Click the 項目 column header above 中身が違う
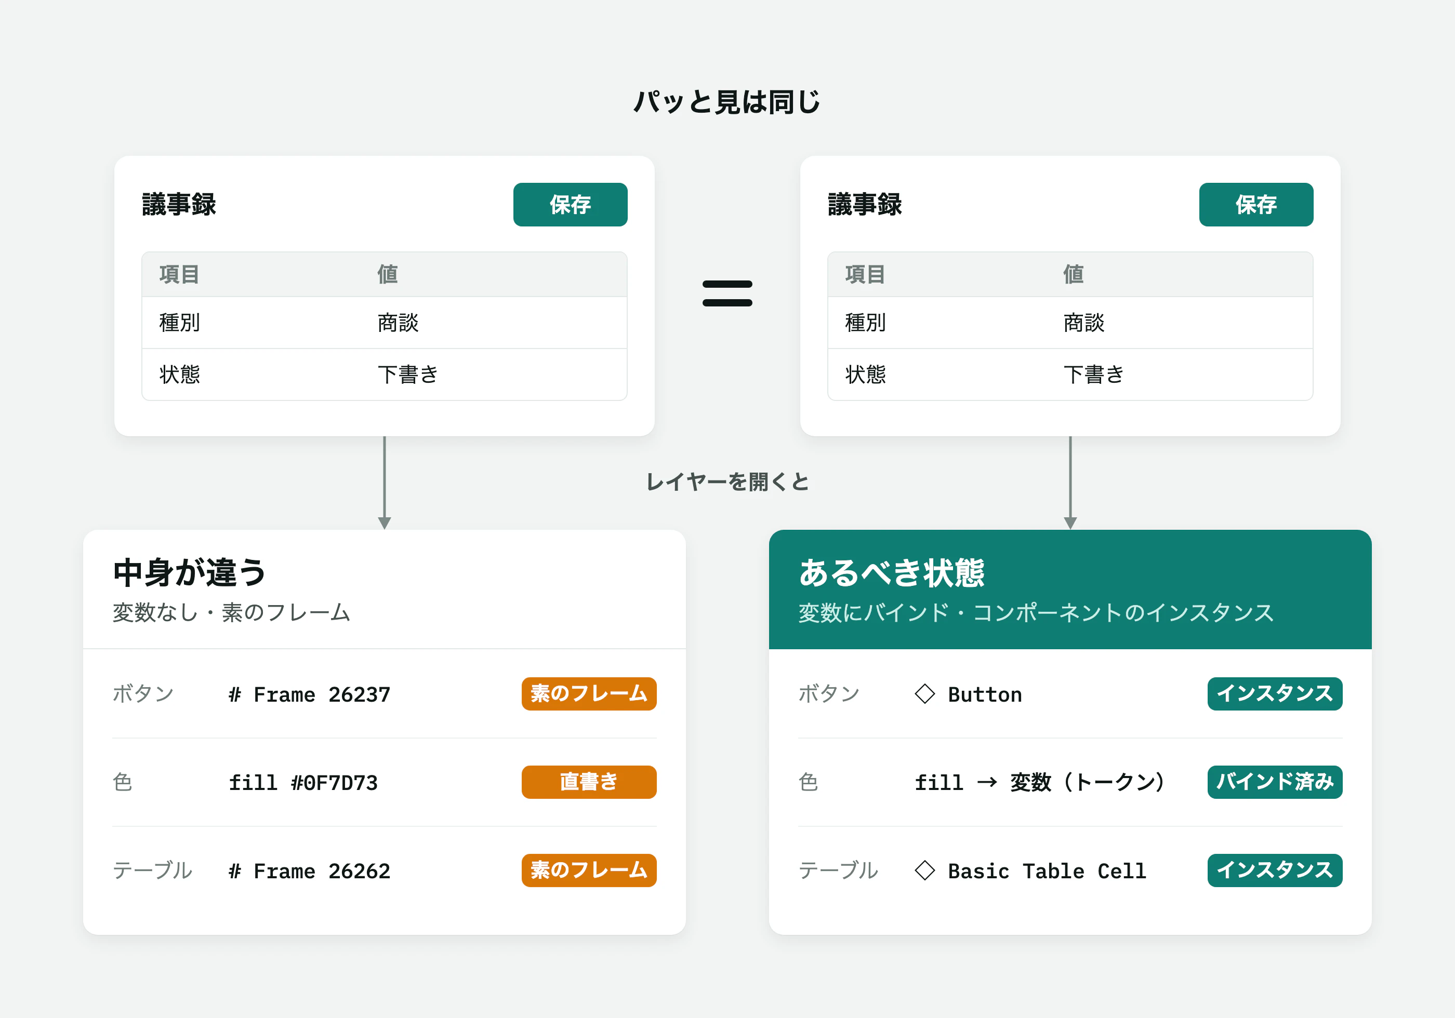The height and width of the screenshot is (1018, 1455). 179,274
